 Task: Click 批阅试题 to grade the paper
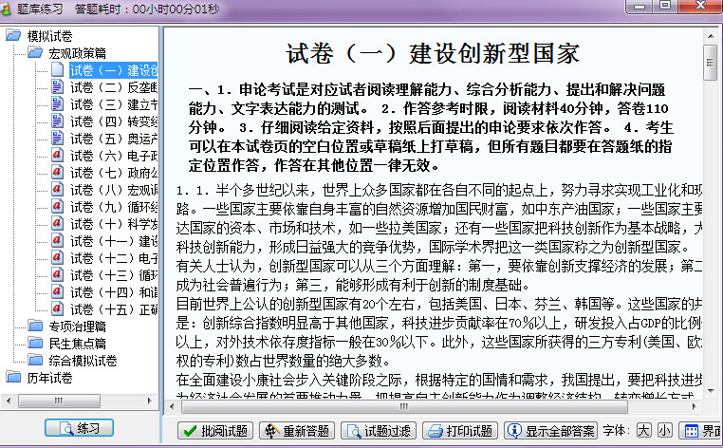tap(215, 431)
